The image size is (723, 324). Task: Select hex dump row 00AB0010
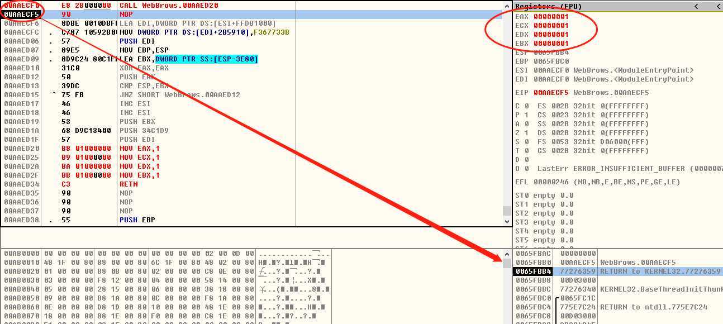167,263
